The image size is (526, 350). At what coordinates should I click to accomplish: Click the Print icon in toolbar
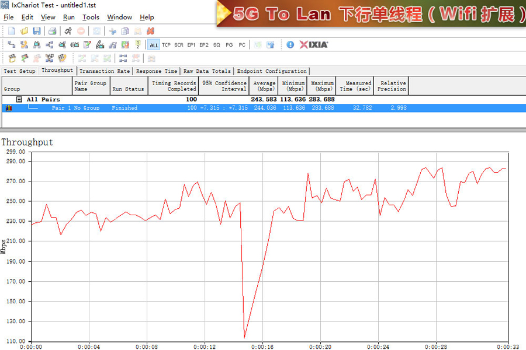tap(52, 31)
